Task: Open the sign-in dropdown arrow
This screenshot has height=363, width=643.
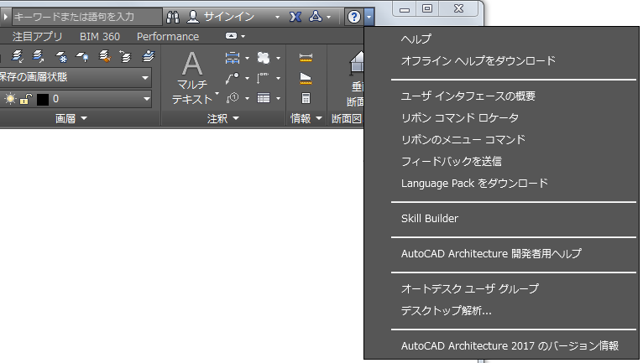Action: coord(277,18)
